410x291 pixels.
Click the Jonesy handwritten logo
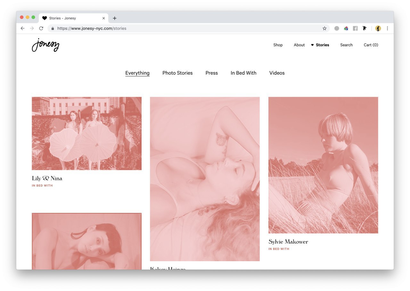tap(45, 45)
